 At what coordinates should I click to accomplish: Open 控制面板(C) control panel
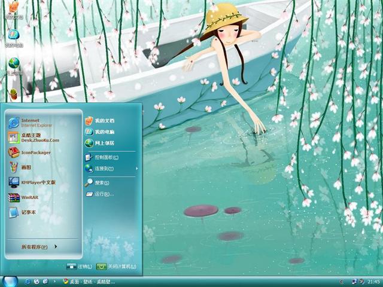tap(102, 157)
